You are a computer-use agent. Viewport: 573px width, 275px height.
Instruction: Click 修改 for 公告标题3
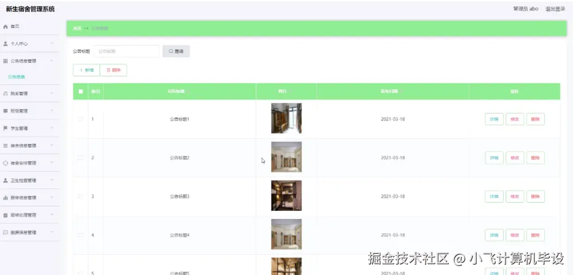click(x=515, y=197)
